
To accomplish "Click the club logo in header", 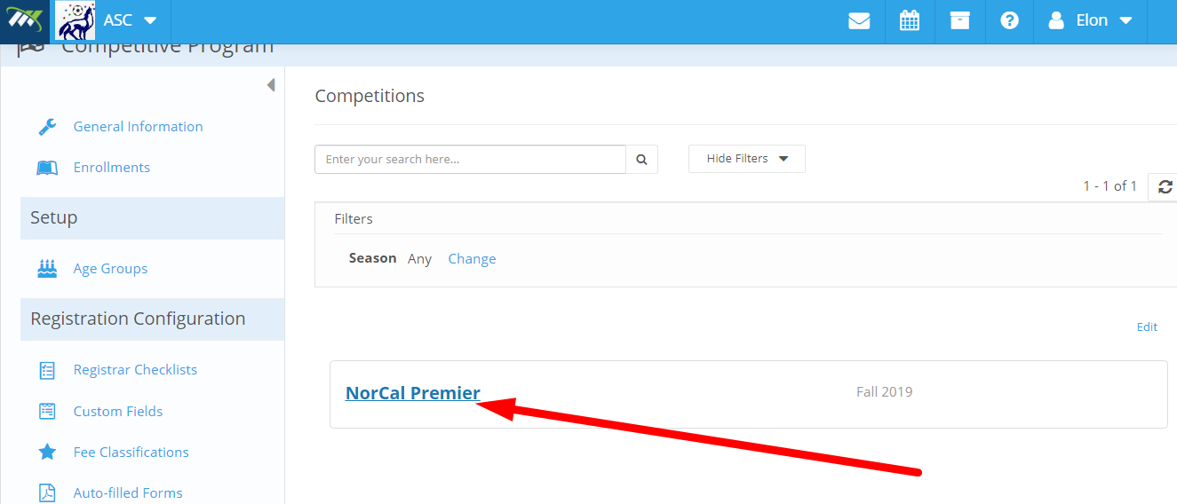I will point(76,20).
